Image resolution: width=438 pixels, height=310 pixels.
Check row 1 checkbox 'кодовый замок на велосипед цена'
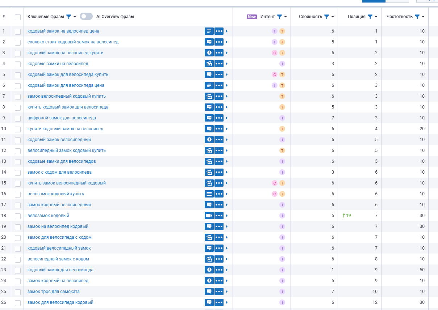pyautogui.click(x=18, y=31)
